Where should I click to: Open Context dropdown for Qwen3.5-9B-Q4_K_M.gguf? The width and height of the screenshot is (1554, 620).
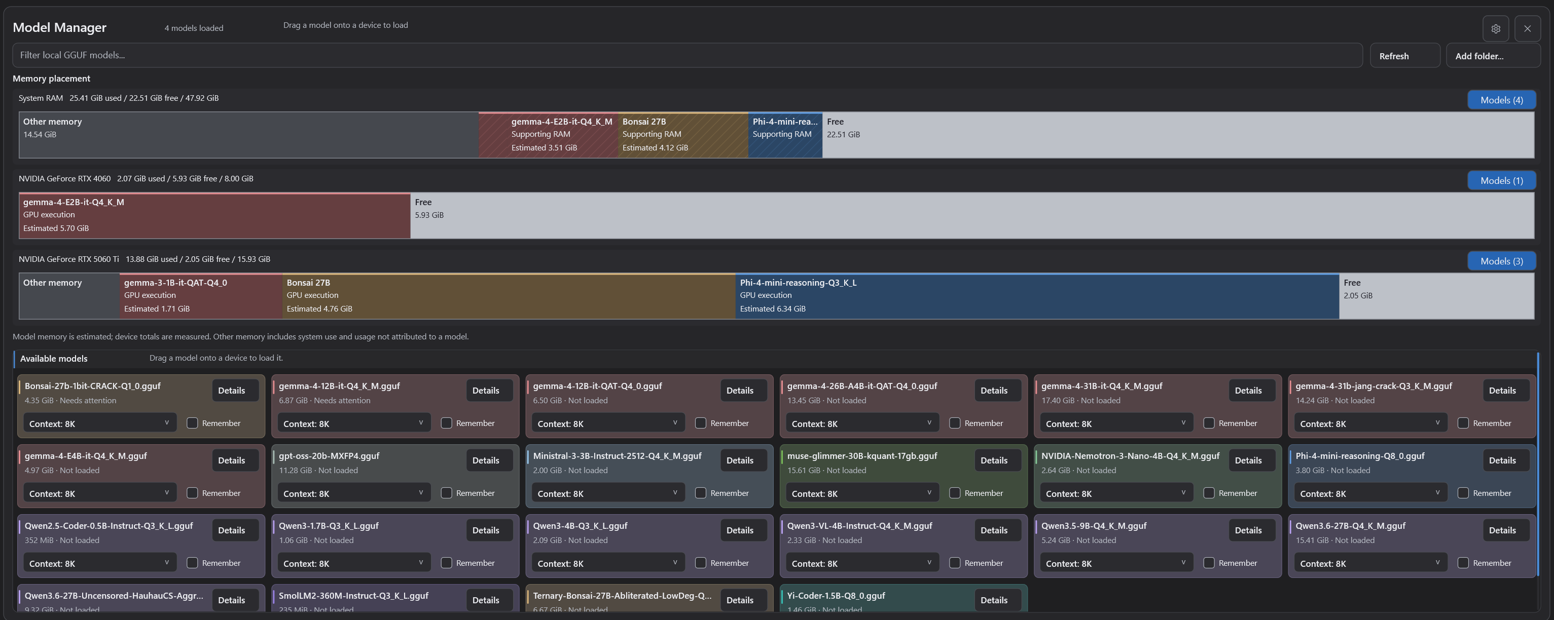point(1116,563)
